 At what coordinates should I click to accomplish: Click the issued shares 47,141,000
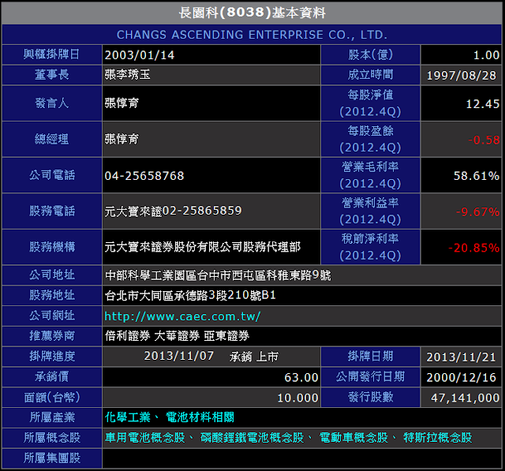465,398
